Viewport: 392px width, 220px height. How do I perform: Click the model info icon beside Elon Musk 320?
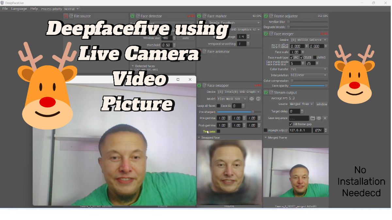[258, 99]
